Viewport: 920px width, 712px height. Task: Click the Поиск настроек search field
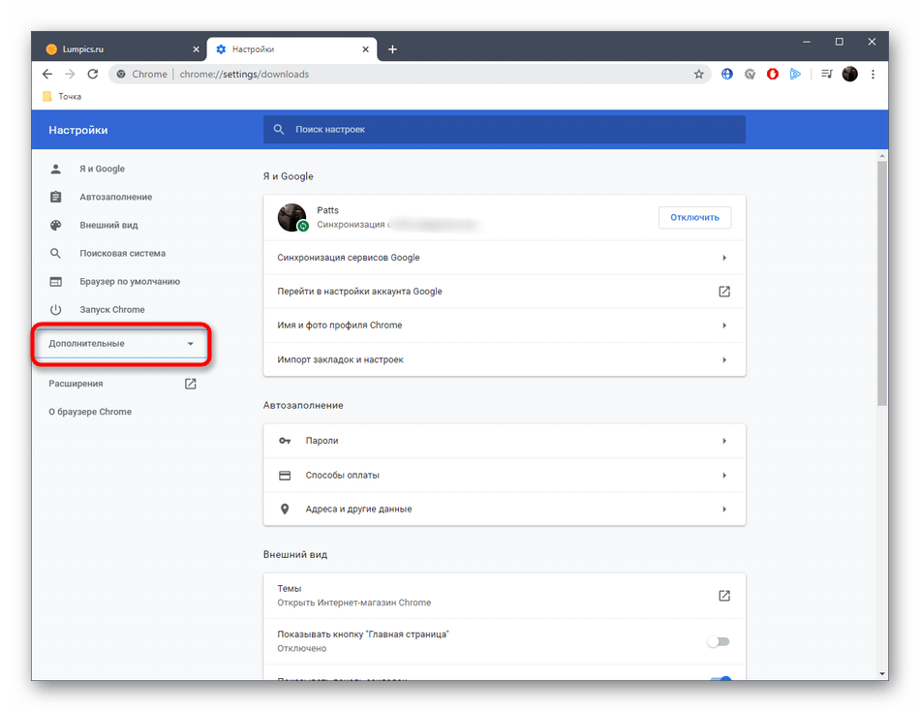(504, 129)
